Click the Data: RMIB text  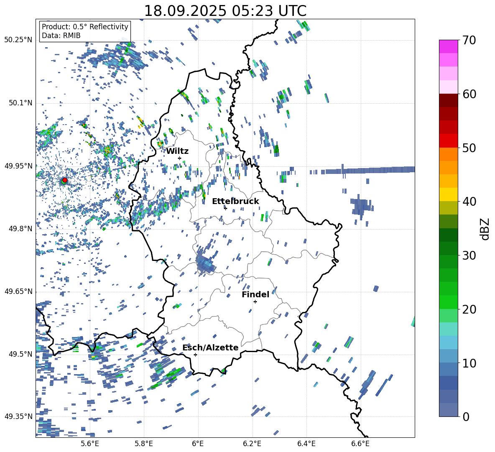tap(61, 36)
